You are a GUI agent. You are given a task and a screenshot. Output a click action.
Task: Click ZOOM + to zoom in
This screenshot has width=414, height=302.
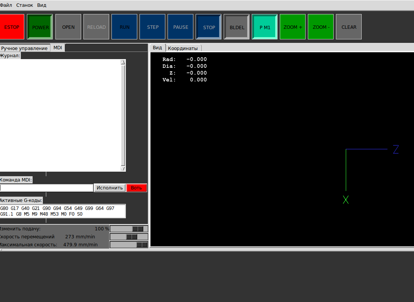[293, 27]
